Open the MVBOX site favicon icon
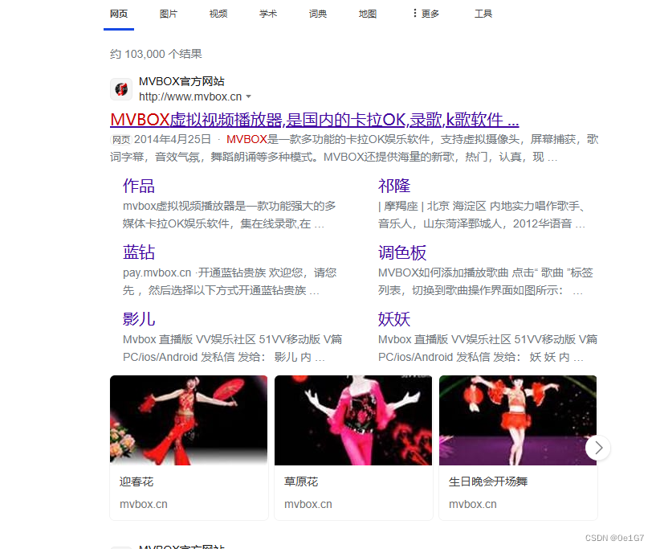Viewport: 656px width, 549px height. [121, 88]
